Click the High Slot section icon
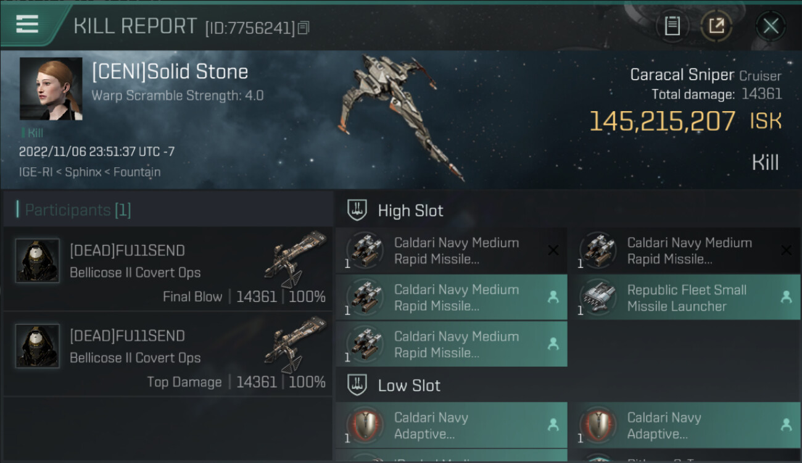The height and width of the screenshot is (463, 802). pyautogui.click(x=358, y=211)
